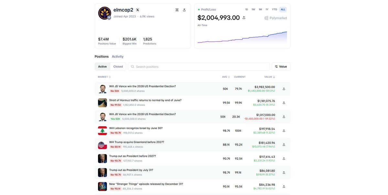This screenshot has height=195, width=388.
Task: Focus the Search positions field
Action: pyautogui.click(x=199, y=67)
